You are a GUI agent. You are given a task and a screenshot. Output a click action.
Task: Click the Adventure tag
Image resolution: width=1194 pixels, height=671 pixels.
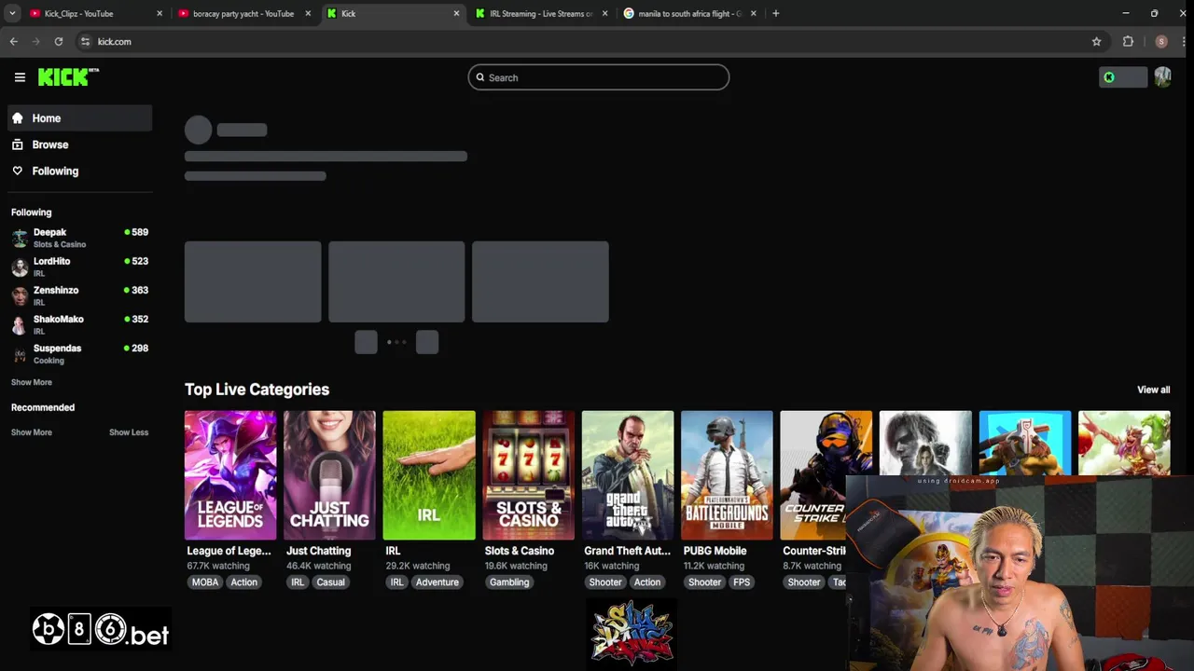point(437,582)
